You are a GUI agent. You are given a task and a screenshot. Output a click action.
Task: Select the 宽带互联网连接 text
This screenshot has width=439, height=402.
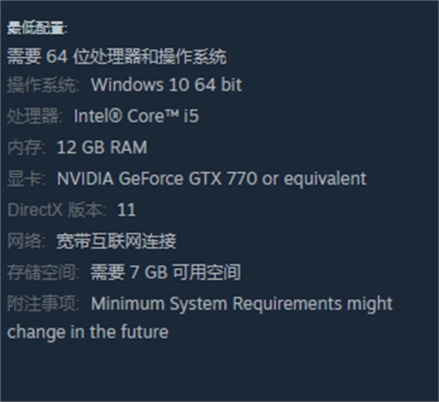pos(116,241)
